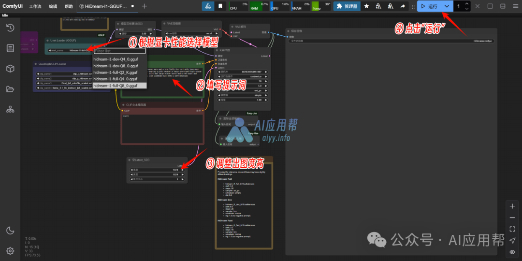Collapse the 空Latent_SD3 node dot
This screenshot has width=522, height=261.
(x=130, y=160)
